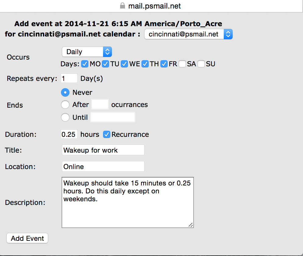Uncheck the MO weekday checkbox

tap(84, 64)
